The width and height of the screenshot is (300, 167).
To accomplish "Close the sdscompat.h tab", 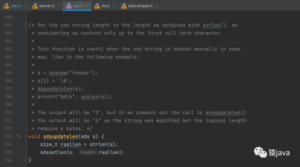I will (157, 6).
